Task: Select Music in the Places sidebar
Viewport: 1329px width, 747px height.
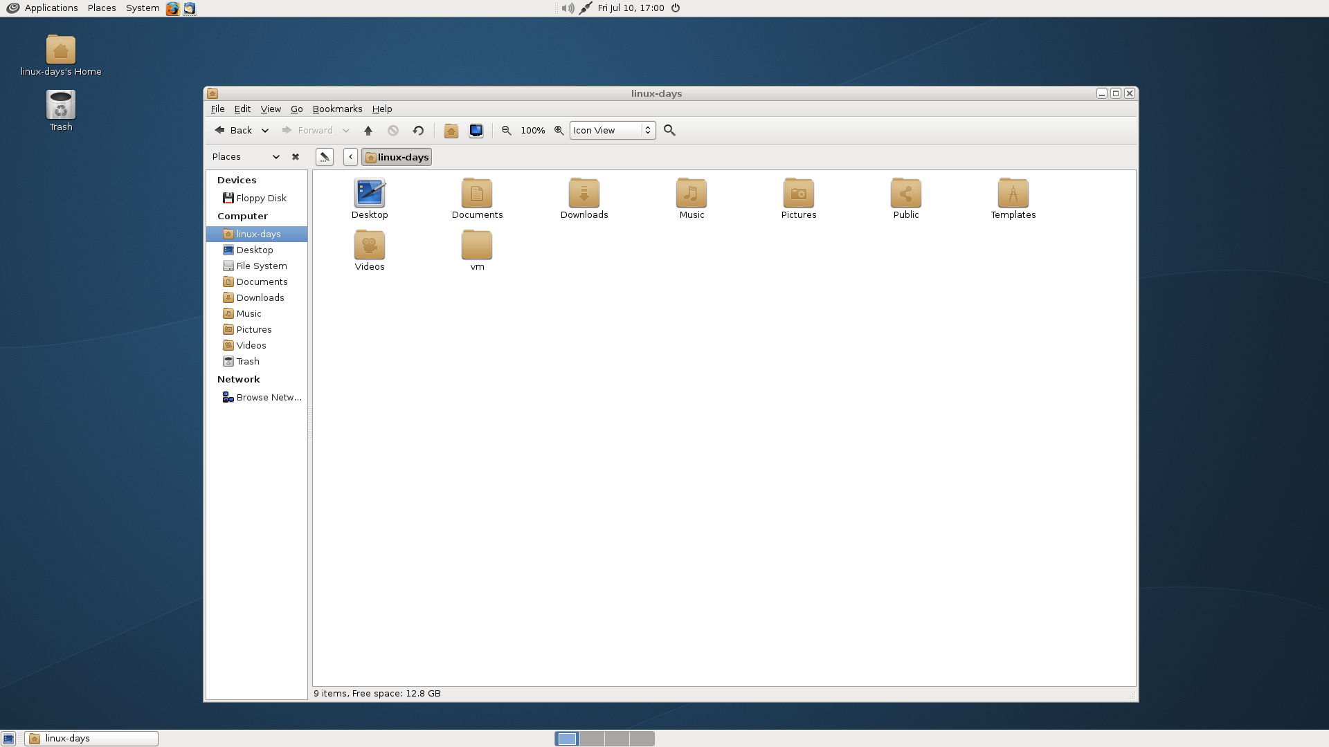Action: [257, 314]
